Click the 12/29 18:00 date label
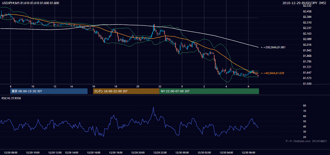This screenshot has width=330, height=155. coord(116,152)
